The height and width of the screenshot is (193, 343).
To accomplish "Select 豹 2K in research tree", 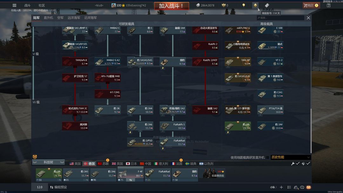I will click(x=108, y=110).
